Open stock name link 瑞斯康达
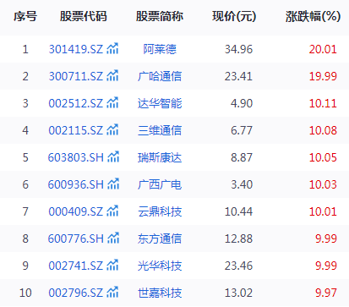This screenshot has width=349, height=307. 160,157
